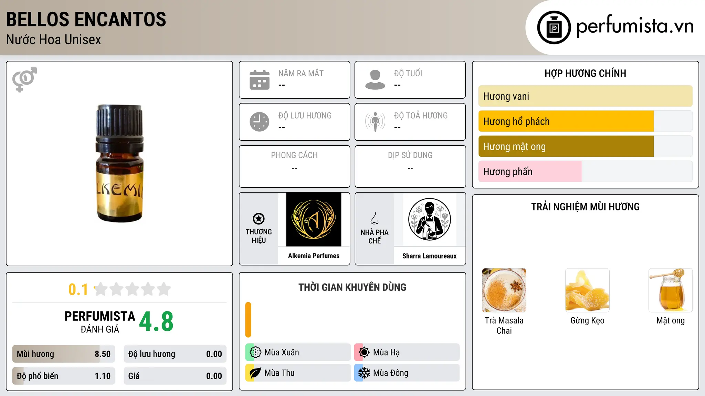Click the Hương hổ phách accord bar
Viewport: 705px width, 396px height.
pyautogui.click(x=585, y=121)
